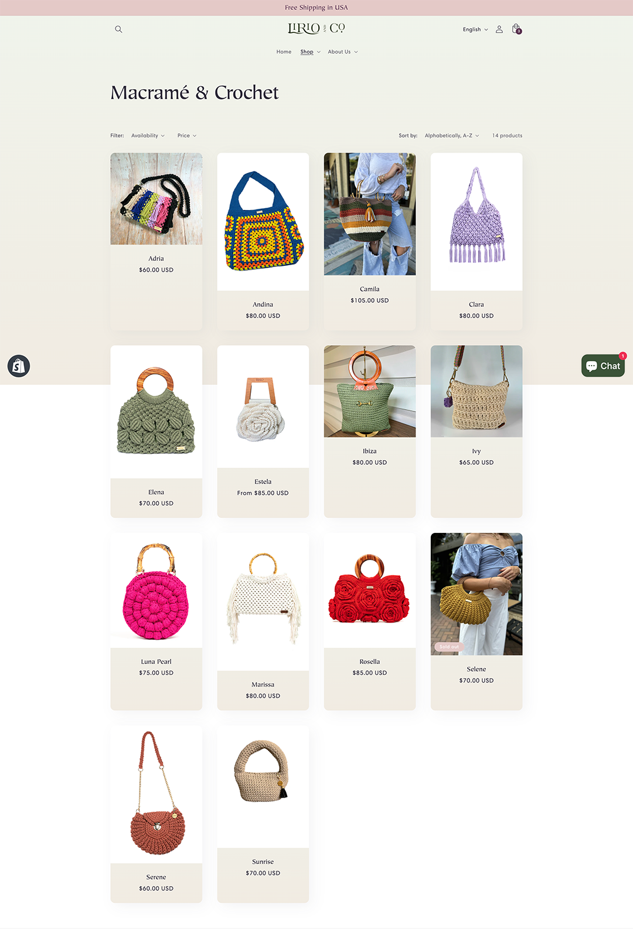View the purple Clara macramé bag image
Screen dimensions: 633x929
tap(477, 222)
